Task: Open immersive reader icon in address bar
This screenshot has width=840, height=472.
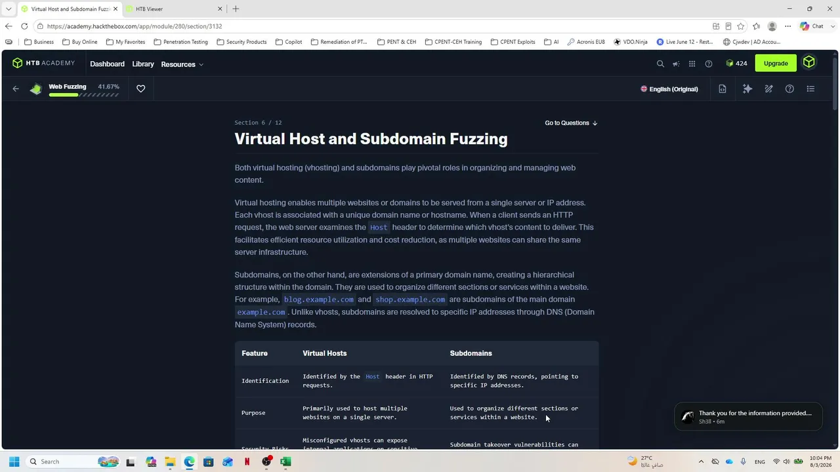Action: (x=728, y=26)
